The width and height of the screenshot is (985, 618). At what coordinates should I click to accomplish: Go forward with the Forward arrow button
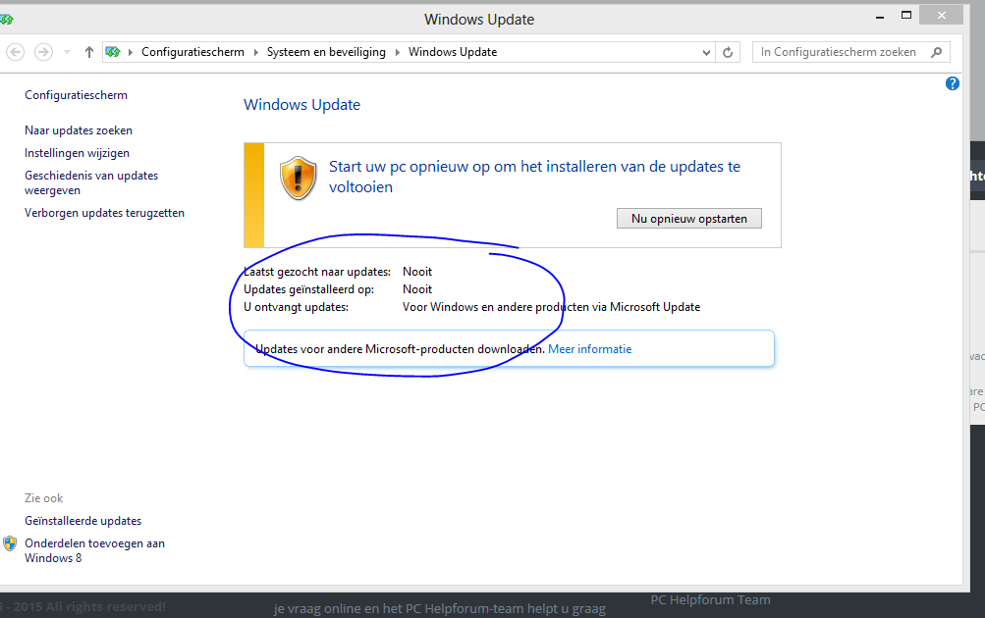coord(43,52)
